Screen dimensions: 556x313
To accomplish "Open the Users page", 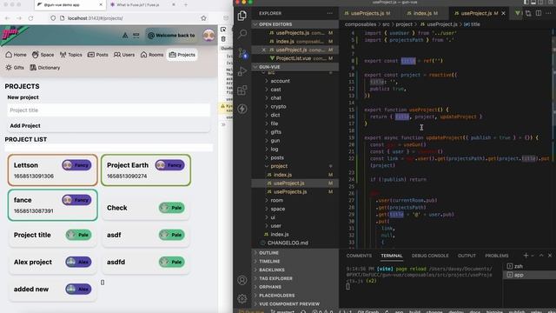I will click(x=124, y=55).
